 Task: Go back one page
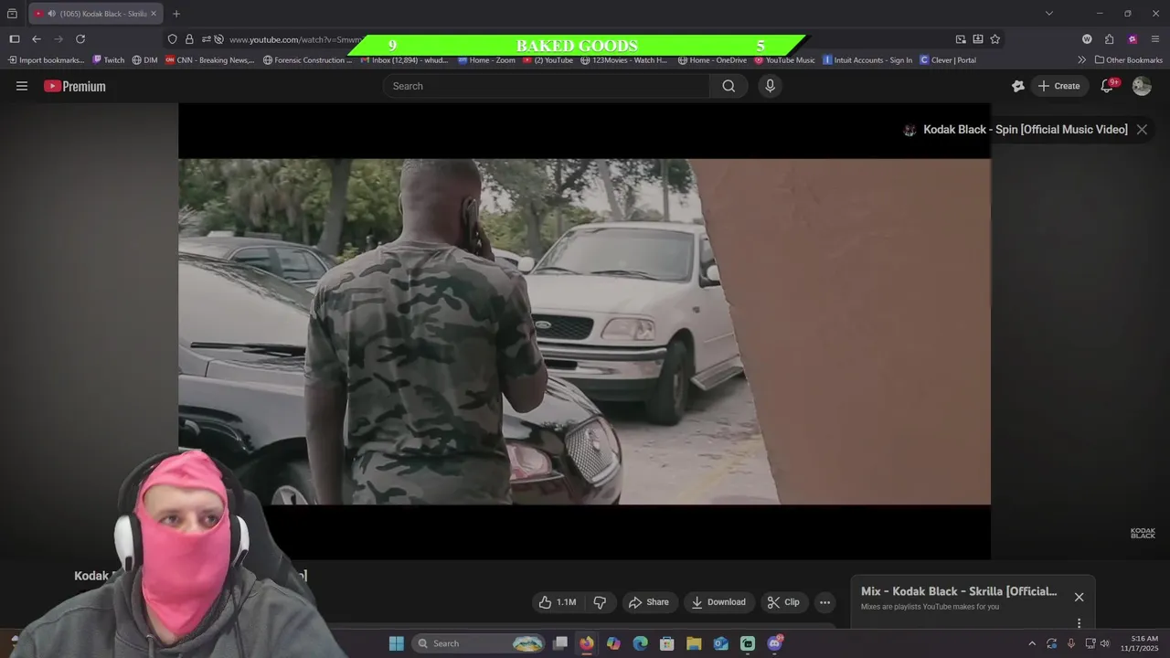point(37,39)
